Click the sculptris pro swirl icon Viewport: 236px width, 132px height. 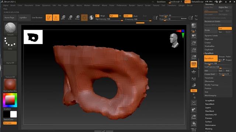(91, 18)
